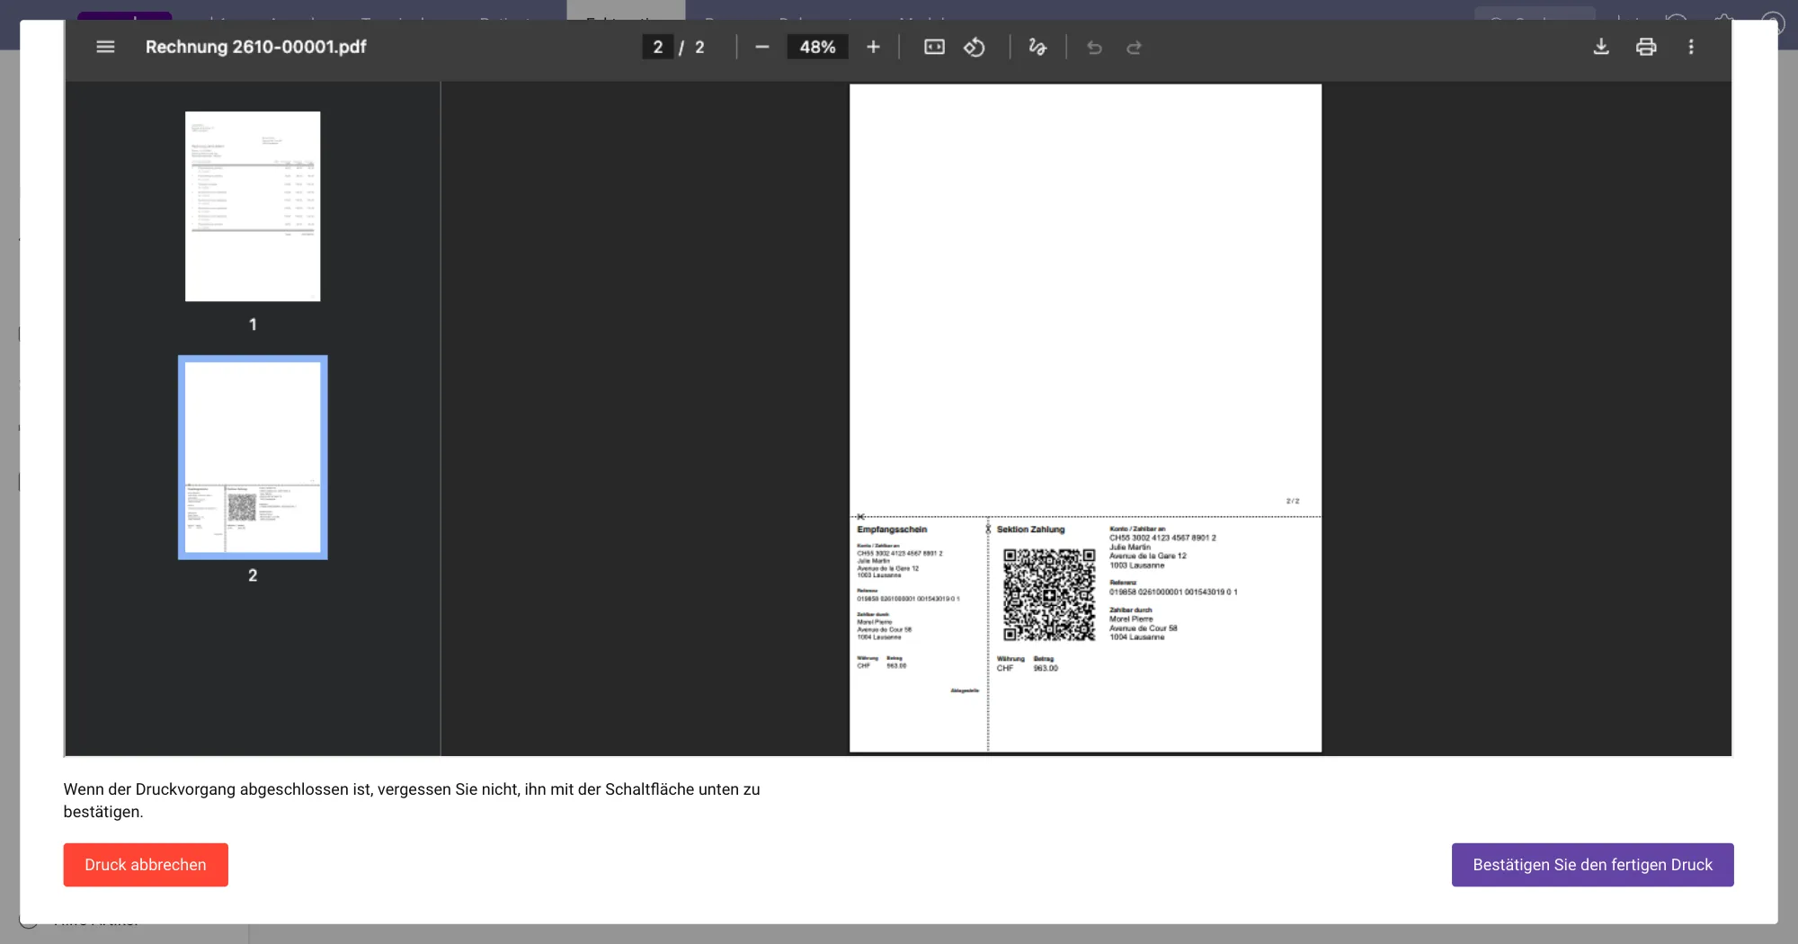
Task: Open the PDF sidebar menu icon
Action: pos(105,47)
